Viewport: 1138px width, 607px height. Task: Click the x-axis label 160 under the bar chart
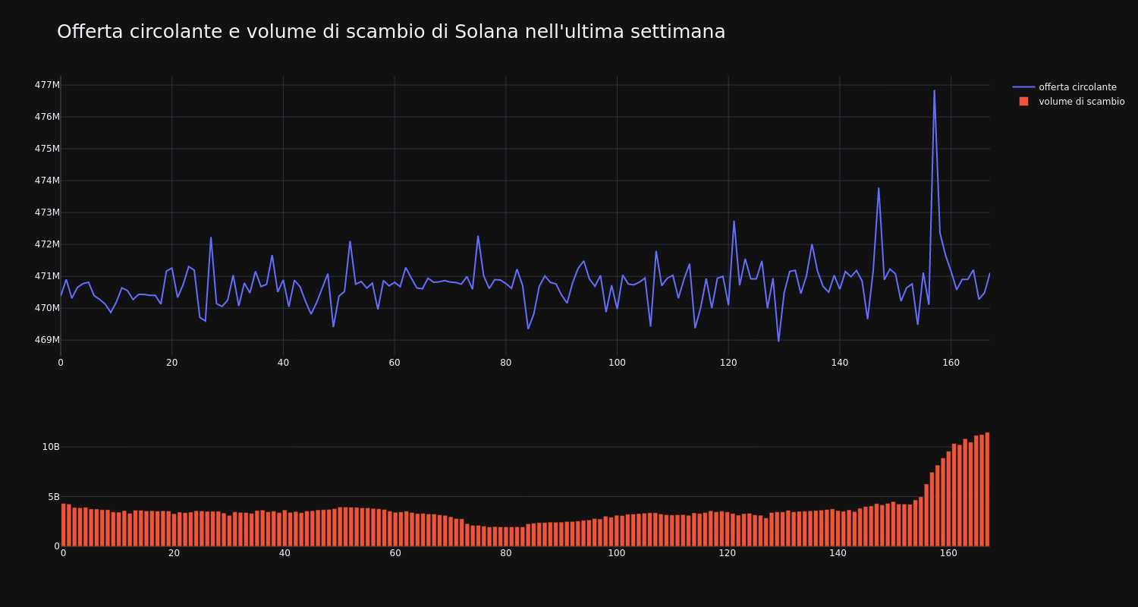click(948, 554)
